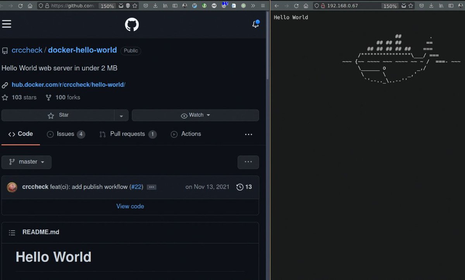The image size is (465, 280).
Task: Visit hub.docker.com/r/crccheck/hello-world link
Action: pos(69,85)
